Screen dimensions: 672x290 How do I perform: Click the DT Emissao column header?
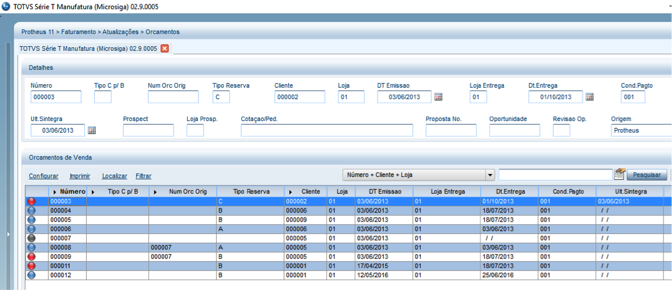coord(384,192)
